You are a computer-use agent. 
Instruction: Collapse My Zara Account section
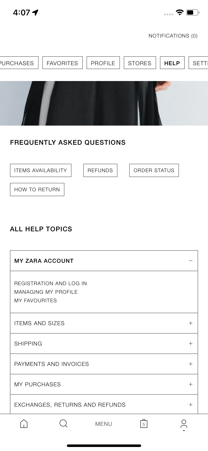tap(191, 261)
